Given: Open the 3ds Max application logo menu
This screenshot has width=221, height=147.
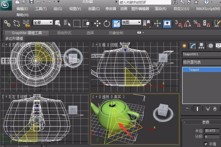Looking at the screenshot, I should [6, 5].
